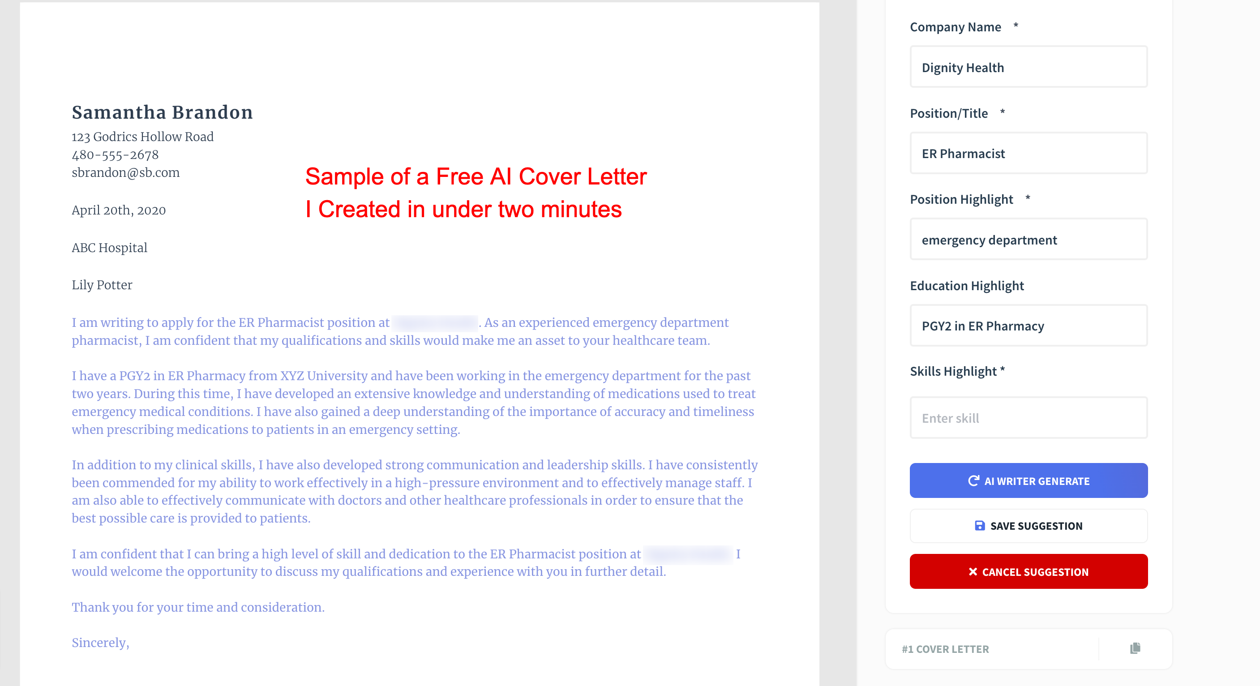The width and height of the screenshot is (1260, 686).
Task: Click the Skills Highlight Enter skill field
Action: [1029, 417]
